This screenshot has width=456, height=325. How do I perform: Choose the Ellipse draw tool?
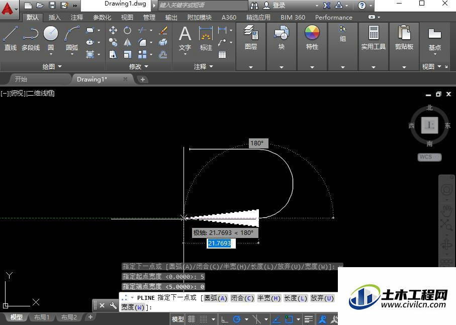click(90, 42)
